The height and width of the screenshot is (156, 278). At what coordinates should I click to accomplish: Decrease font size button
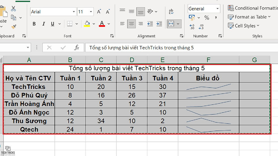[108, 12]
